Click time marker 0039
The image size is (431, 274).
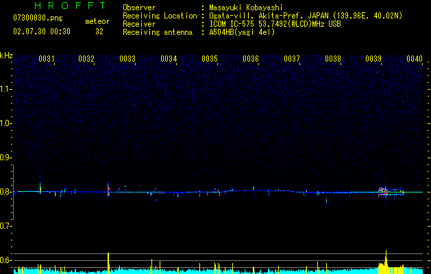click(x=373, y=59)
